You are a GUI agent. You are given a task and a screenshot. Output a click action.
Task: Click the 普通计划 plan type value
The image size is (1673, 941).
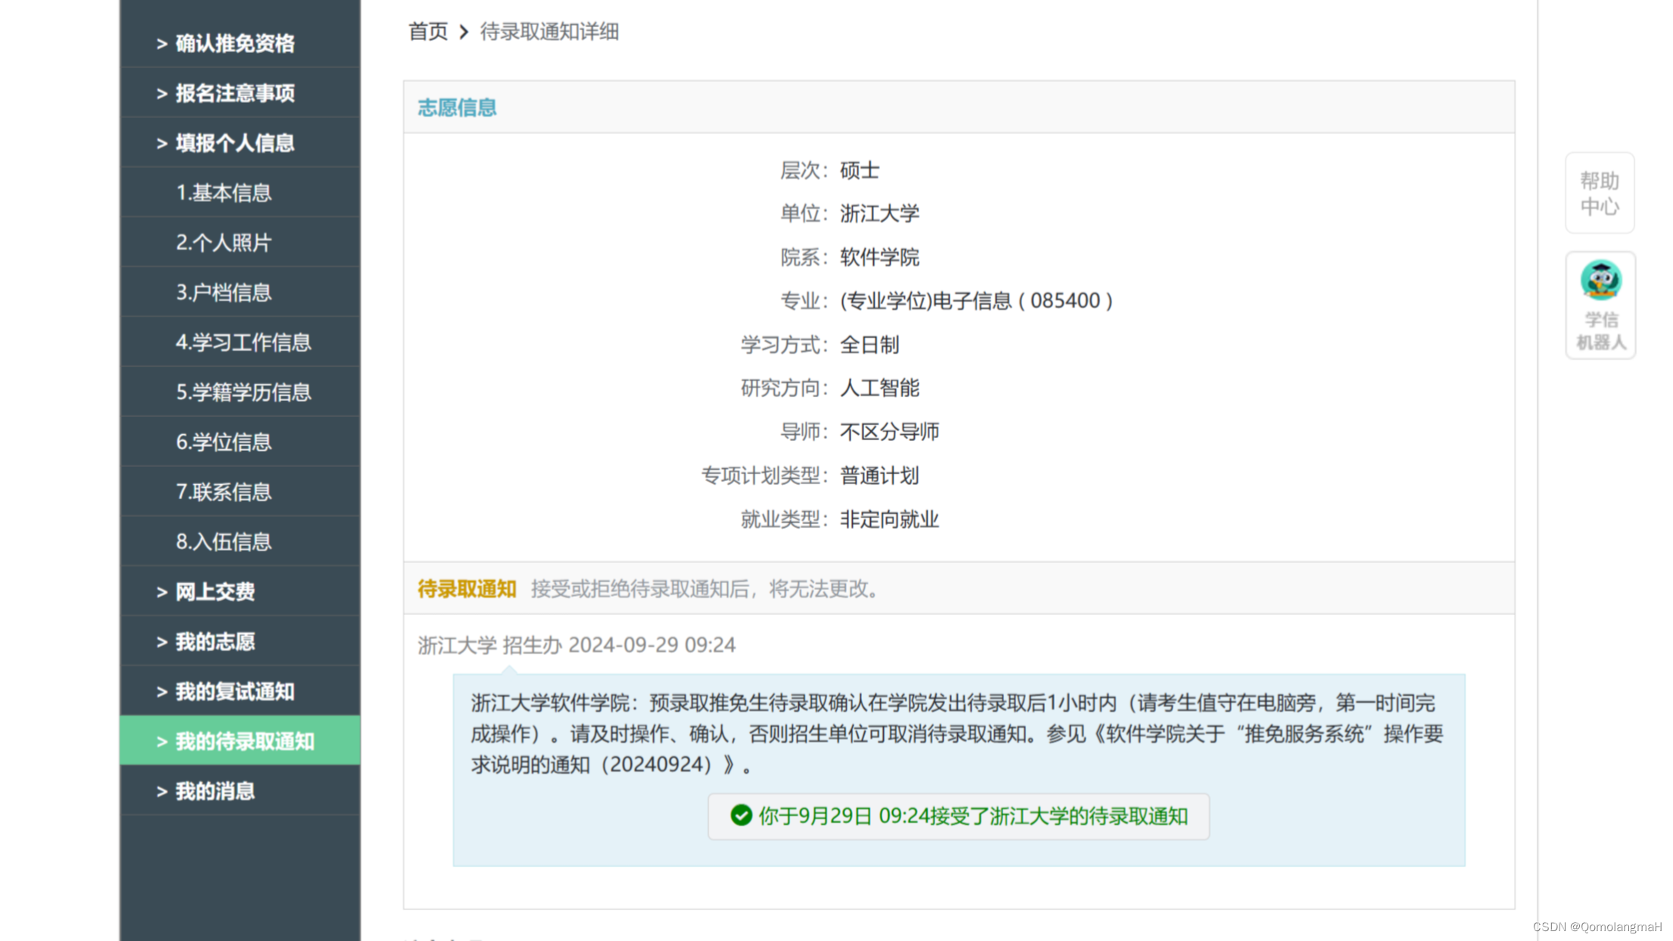[879, 476]
